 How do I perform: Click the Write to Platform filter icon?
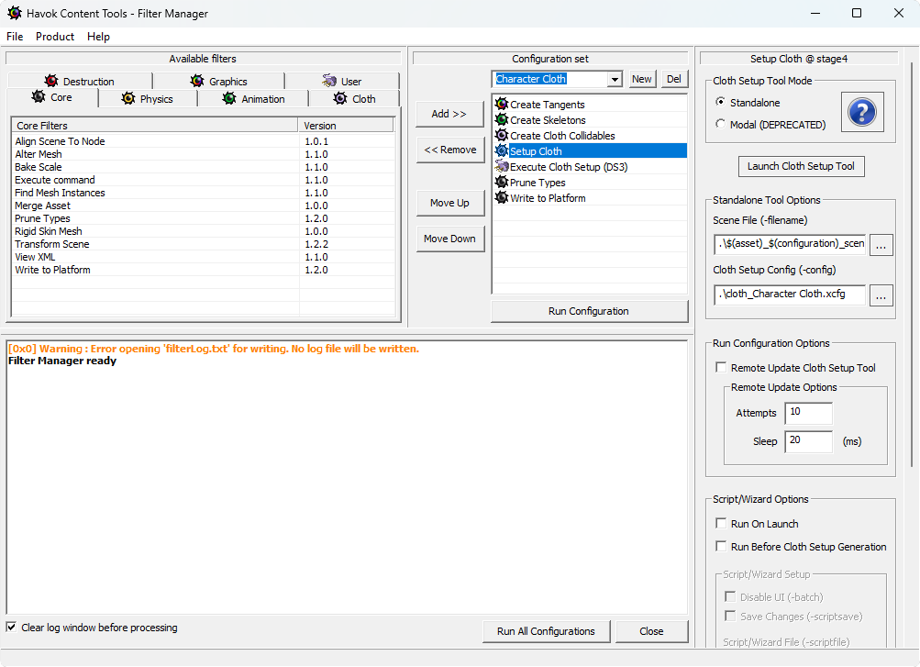click(501, 198)
